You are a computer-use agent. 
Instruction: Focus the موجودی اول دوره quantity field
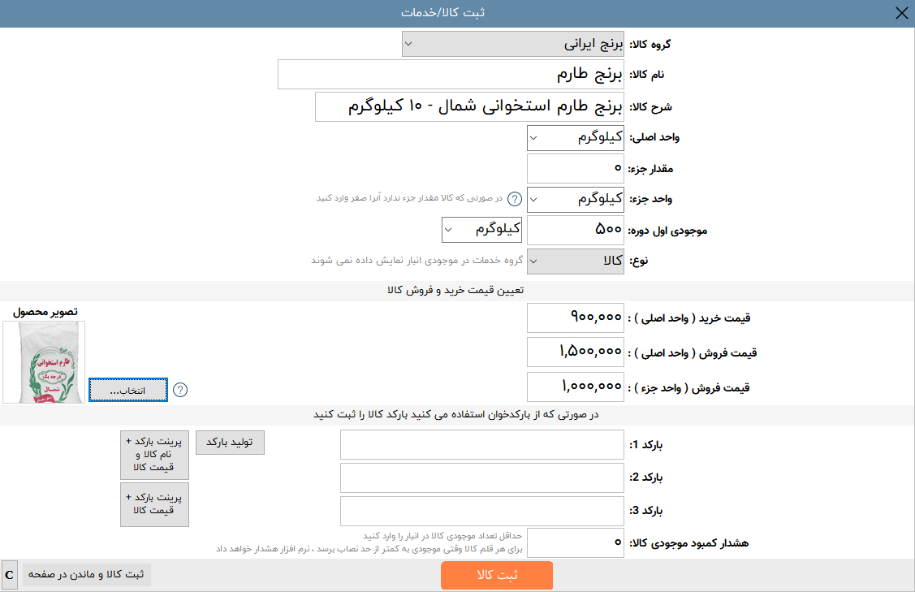click(x=576, y=230)
